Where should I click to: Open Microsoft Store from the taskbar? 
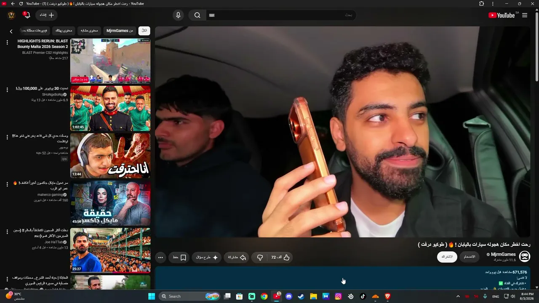click(x=239, y=296)
